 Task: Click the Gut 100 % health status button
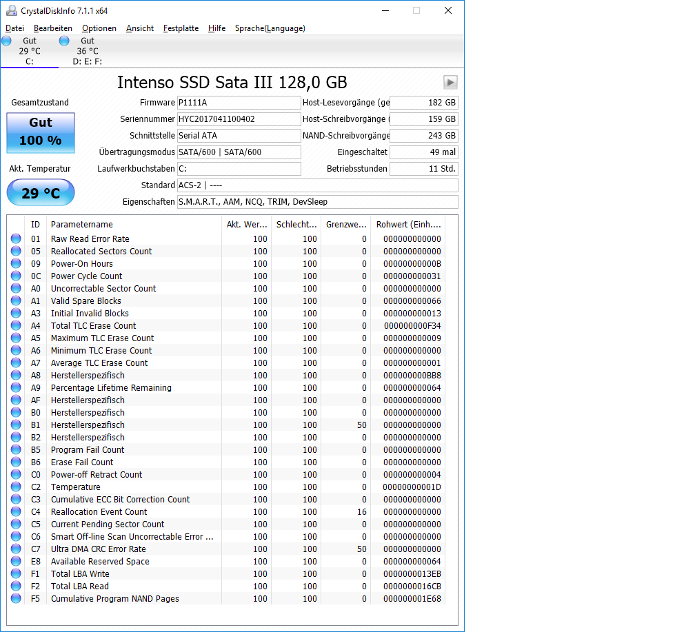pos(41,132)
